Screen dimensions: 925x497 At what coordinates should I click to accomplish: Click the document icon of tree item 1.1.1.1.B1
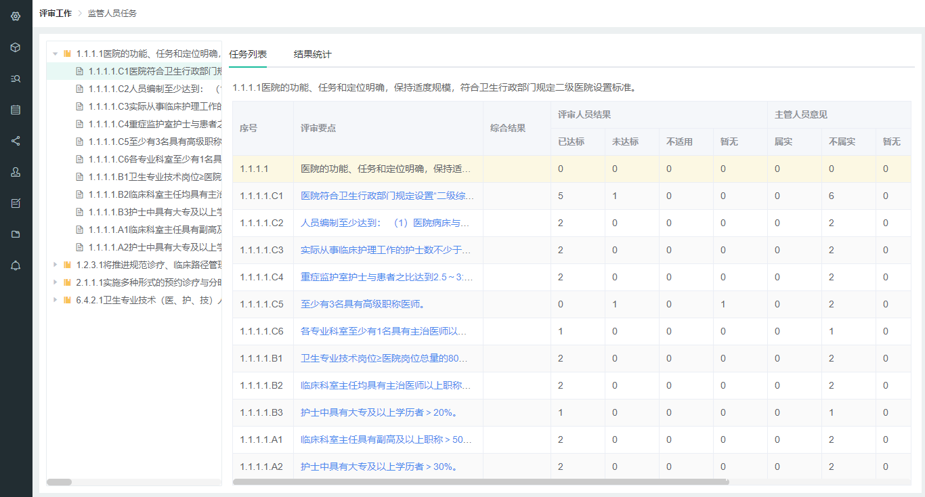pos(79,177)
